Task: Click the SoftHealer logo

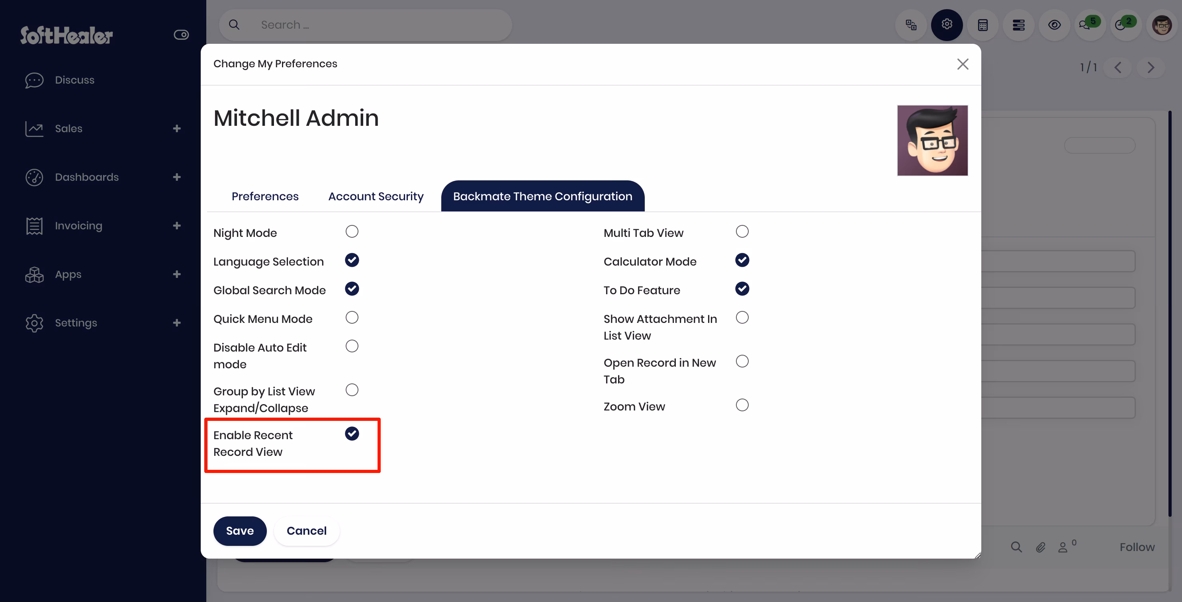Action: point(67,35)
